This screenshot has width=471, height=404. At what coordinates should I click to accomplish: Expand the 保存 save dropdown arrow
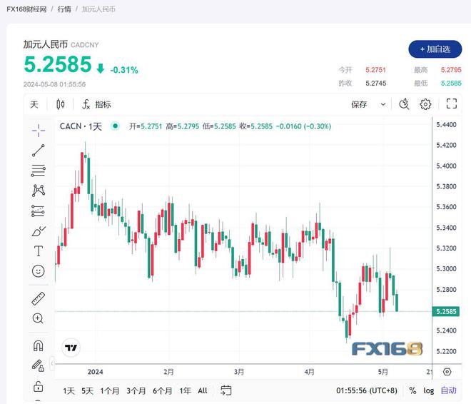coord(383,104)
